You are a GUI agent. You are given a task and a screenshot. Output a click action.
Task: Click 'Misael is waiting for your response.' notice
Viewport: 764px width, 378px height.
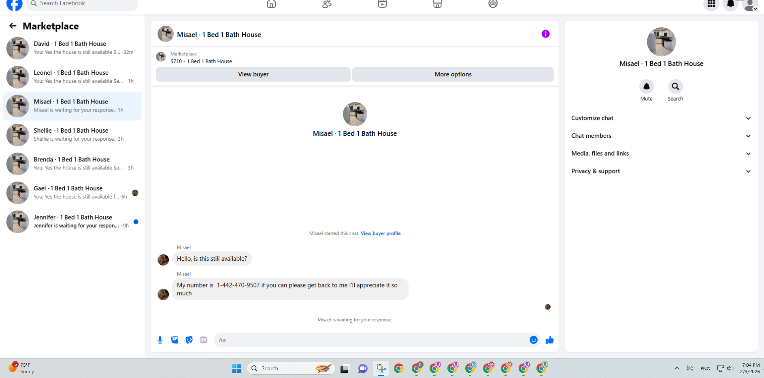[x=355, y=320]
